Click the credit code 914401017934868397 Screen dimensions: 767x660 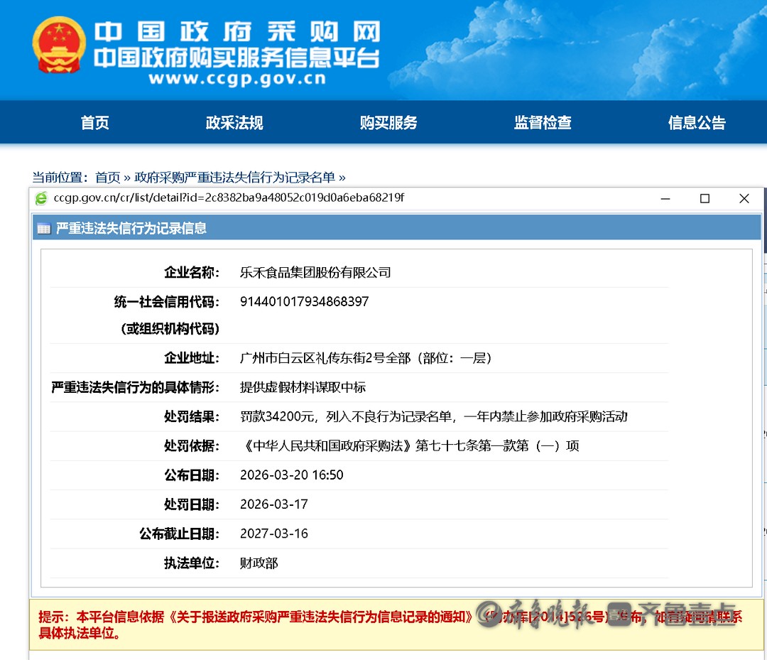coord(304,302)
